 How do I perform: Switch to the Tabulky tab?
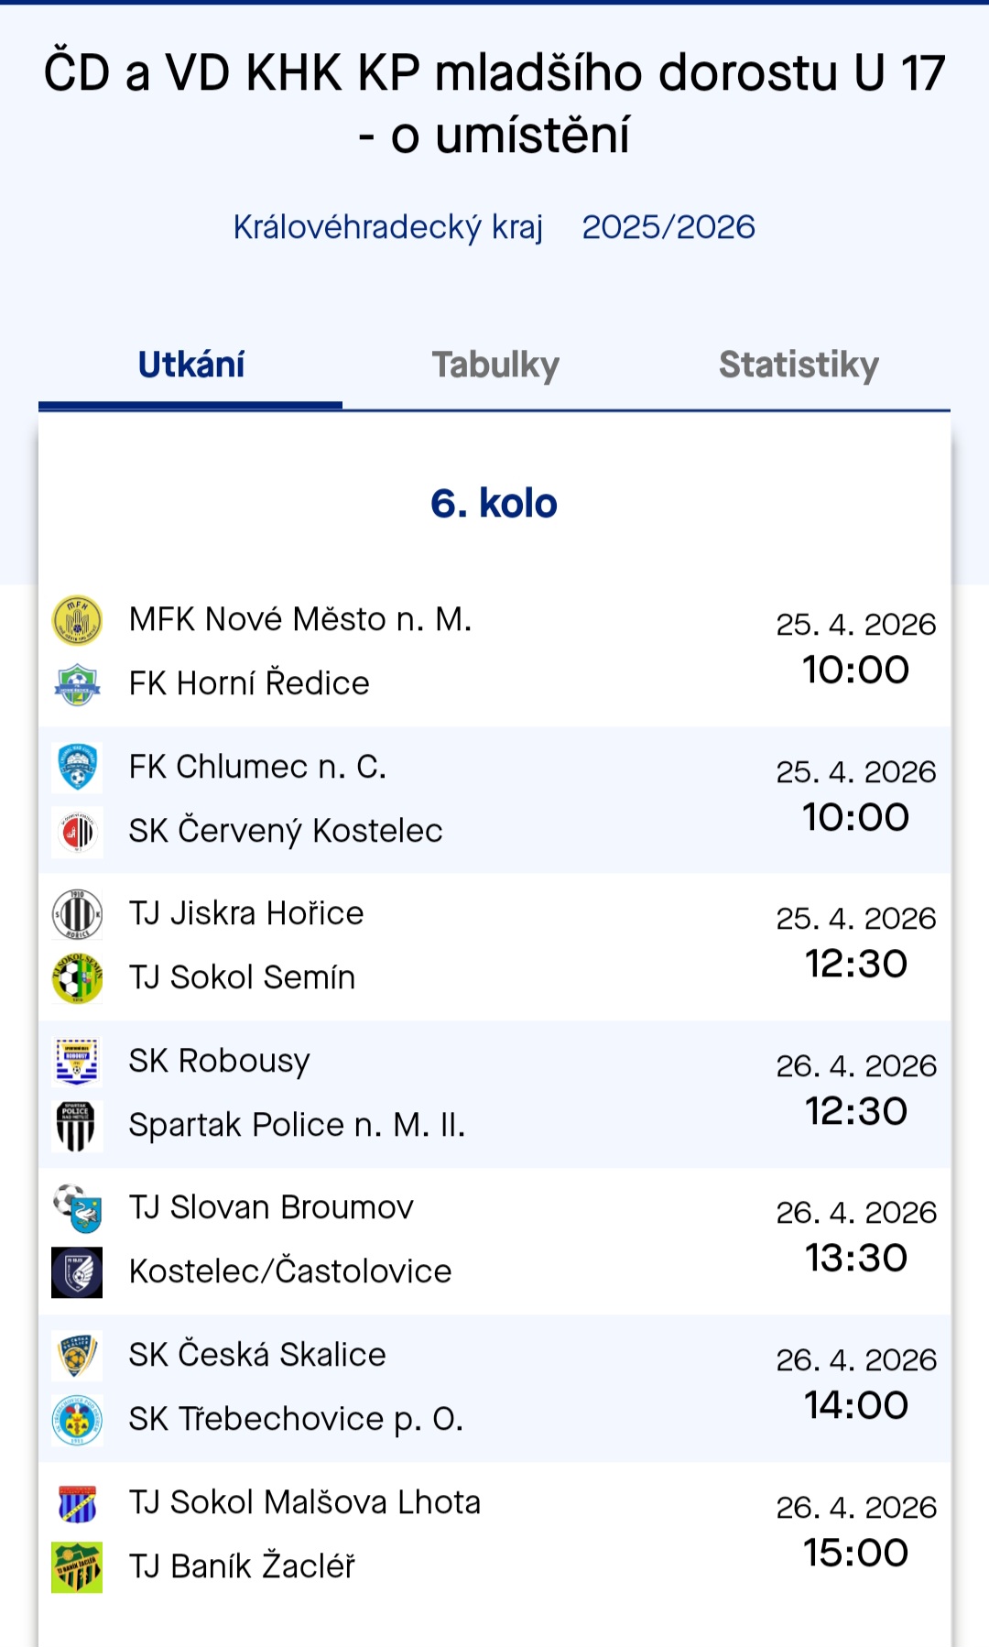point(495,365)
